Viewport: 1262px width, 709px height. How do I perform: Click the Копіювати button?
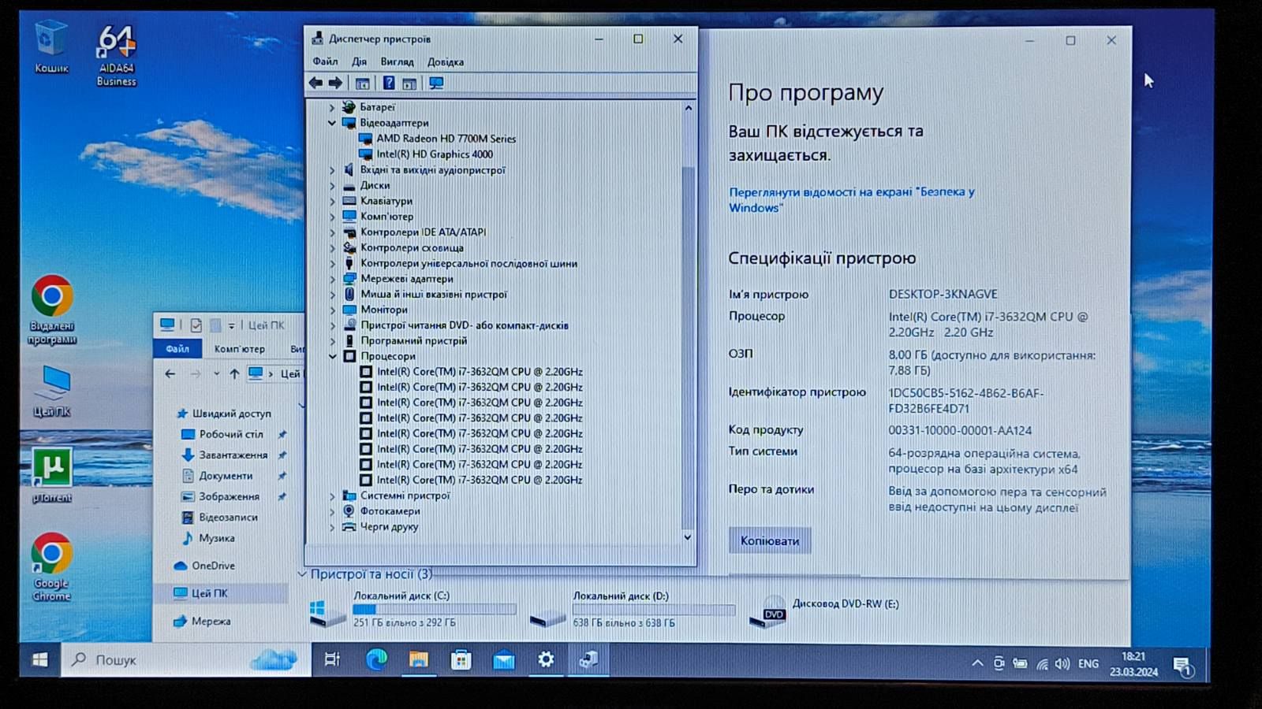[770, 540]
